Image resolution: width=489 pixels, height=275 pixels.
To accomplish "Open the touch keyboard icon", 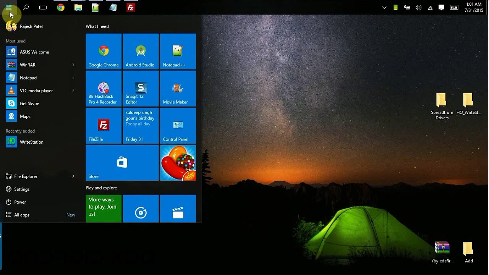I will point(454,7).
